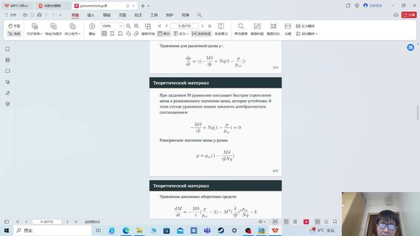
Task: Toggle continuous reading mode
Action: 201,33
